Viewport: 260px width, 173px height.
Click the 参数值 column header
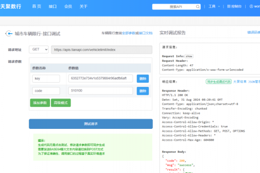click(74, 68)
